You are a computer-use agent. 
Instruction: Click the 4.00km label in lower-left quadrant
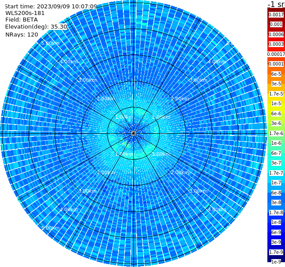[69, 209]
